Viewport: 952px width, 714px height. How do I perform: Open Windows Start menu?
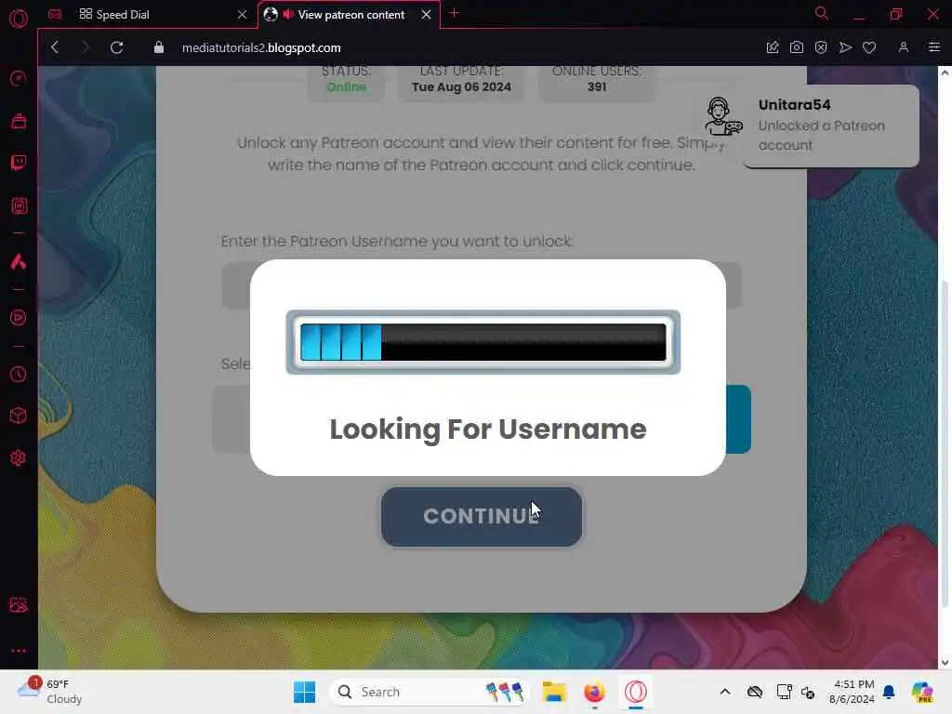[x=304, y=692]
